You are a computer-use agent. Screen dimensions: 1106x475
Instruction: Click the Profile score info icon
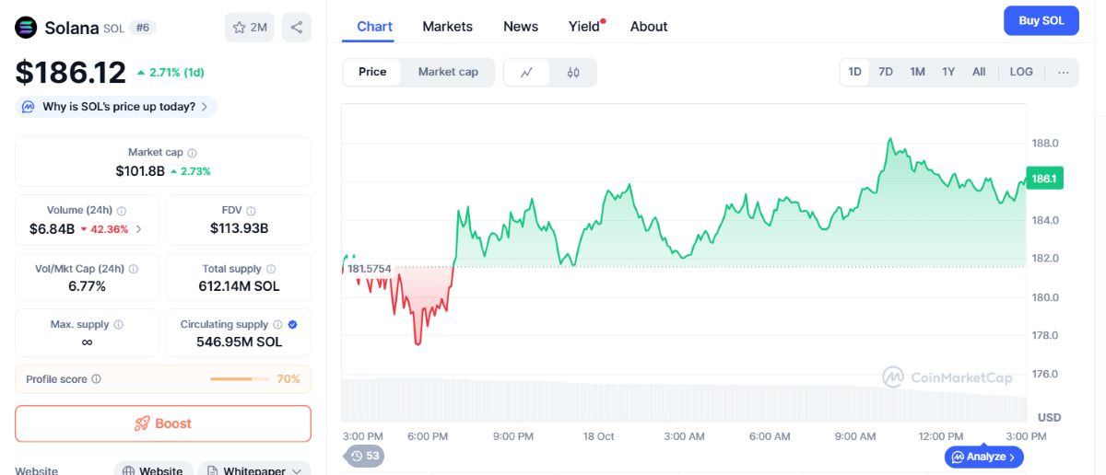pyautogui.click(x=97, y=379)
